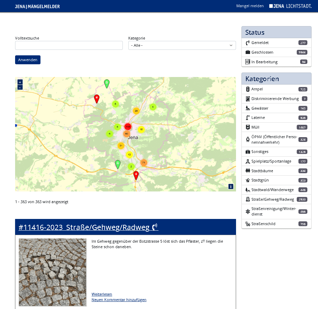318x309 pixels.
Task: Zoom out with the map minus control
Action: pos(20,87)
